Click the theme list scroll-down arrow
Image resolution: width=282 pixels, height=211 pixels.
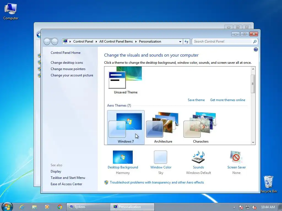[253, 143]
